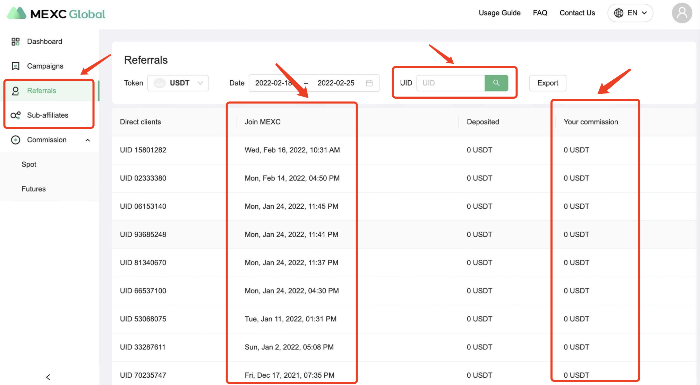
Task: Click the green UID search icon
Action: pyautogui.click(x=496, y=83)
